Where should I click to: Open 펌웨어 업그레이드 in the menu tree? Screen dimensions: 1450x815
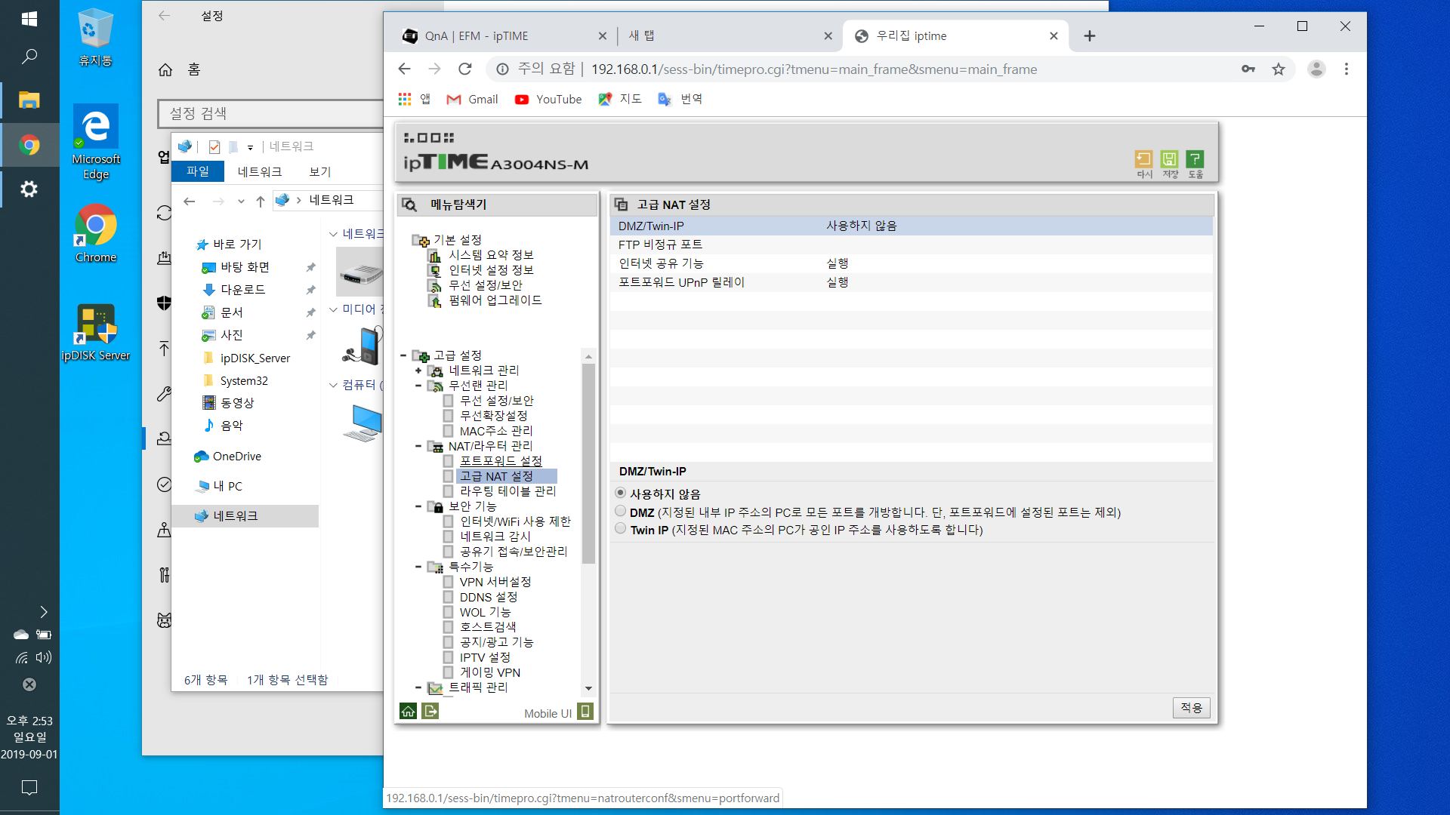click(495, 300)
